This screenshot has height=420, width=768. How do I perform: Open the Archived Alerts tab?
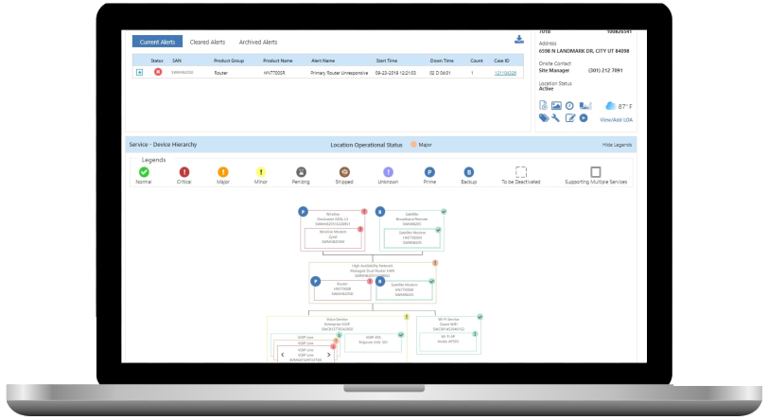pyautogui.click(x=257, y=42)
